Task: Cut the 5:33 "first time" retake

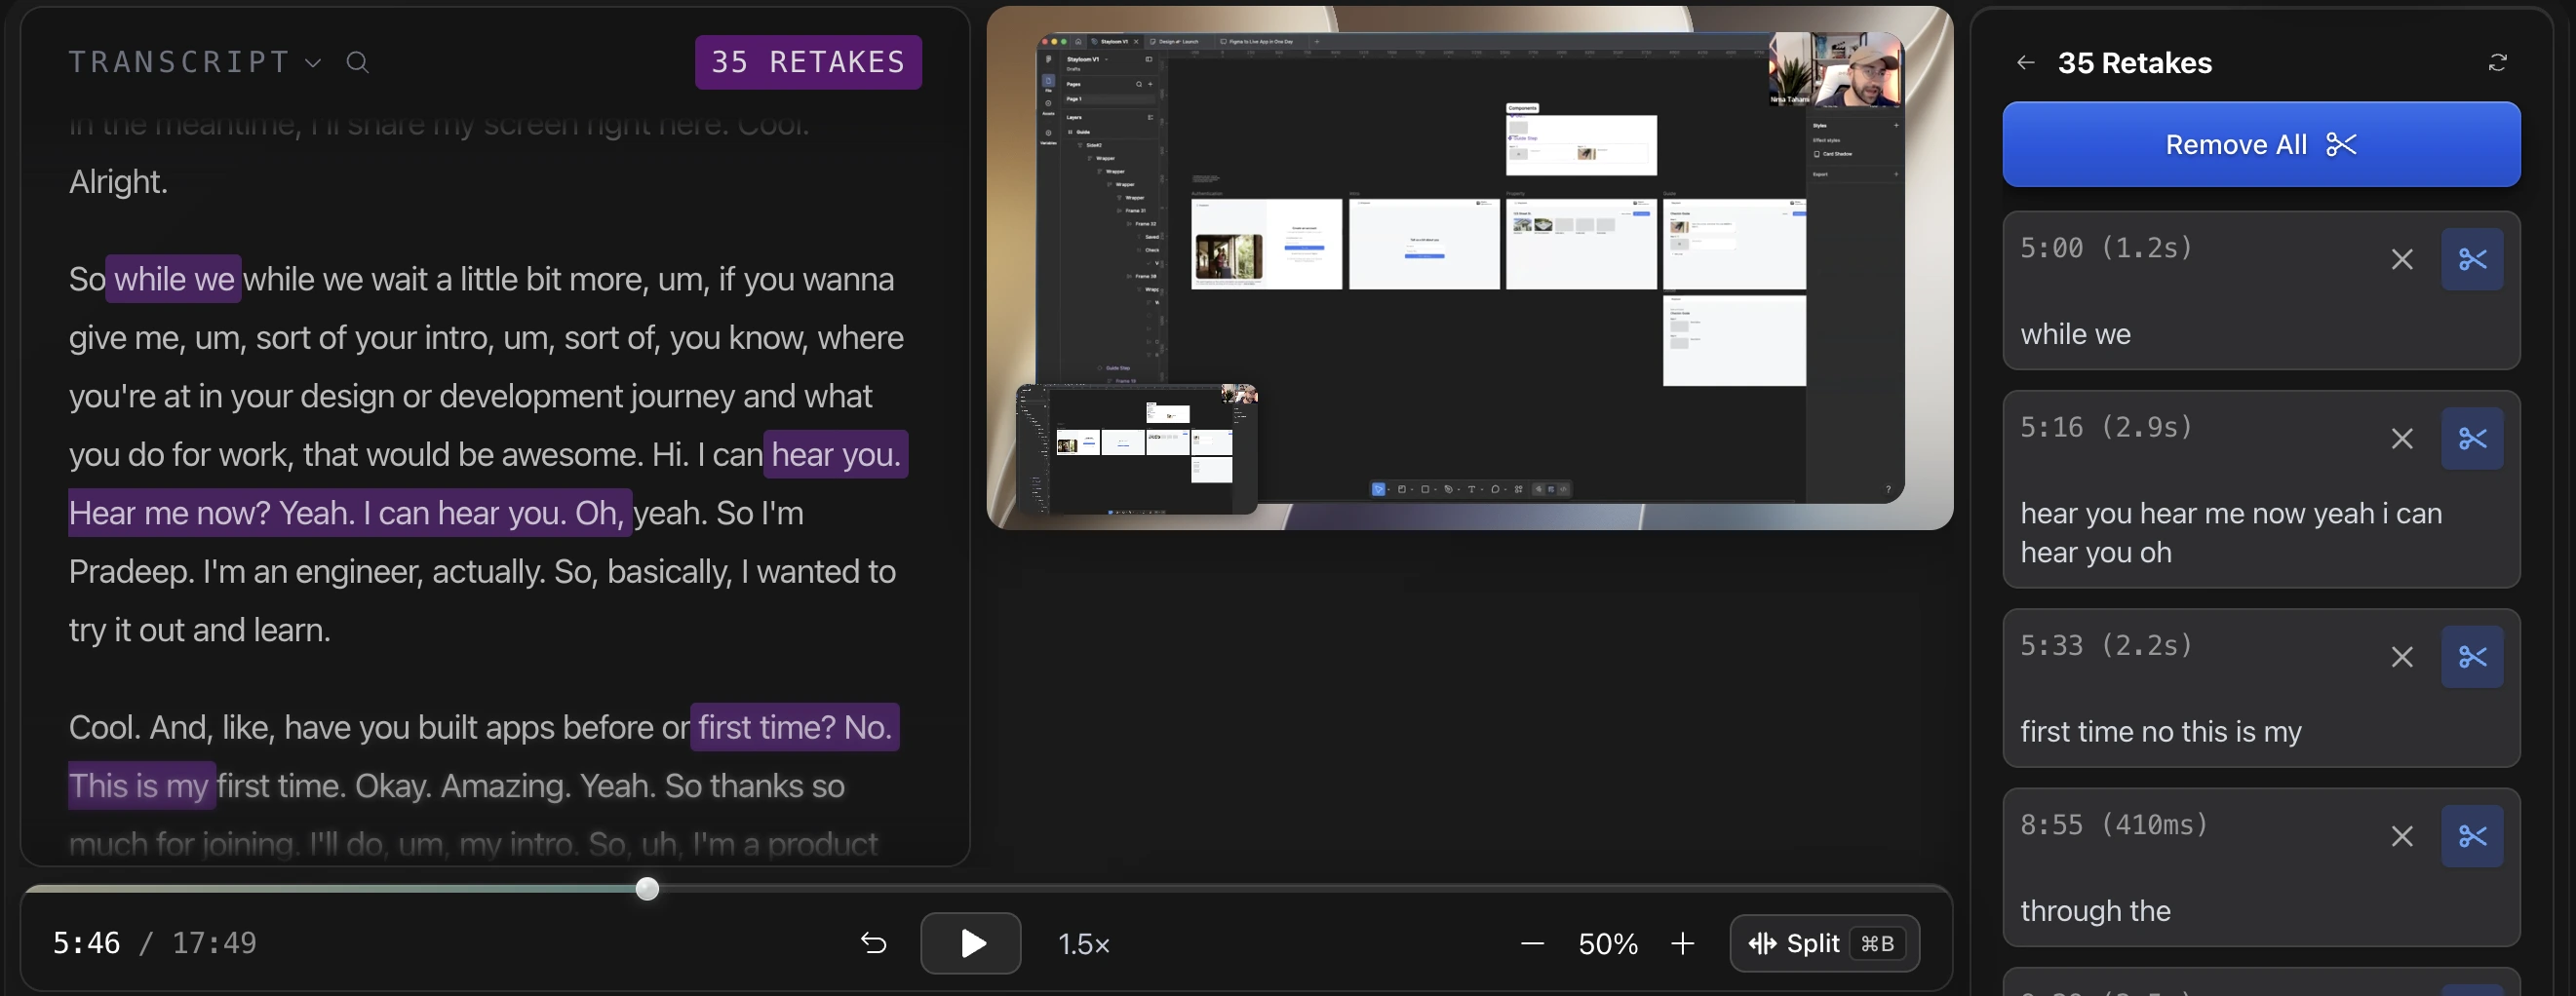Action: 2472,657
